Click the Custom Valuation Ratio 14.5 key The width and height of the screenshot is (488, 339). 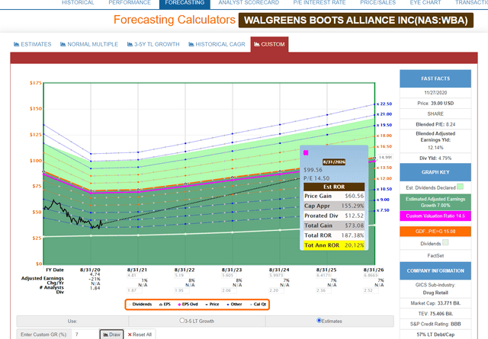point(435,216)
